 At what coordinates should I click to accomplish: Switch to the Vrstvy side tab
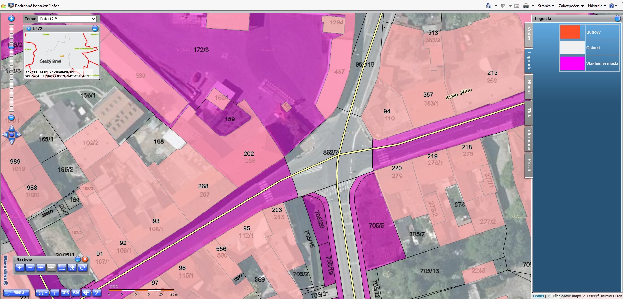point(529,34)
